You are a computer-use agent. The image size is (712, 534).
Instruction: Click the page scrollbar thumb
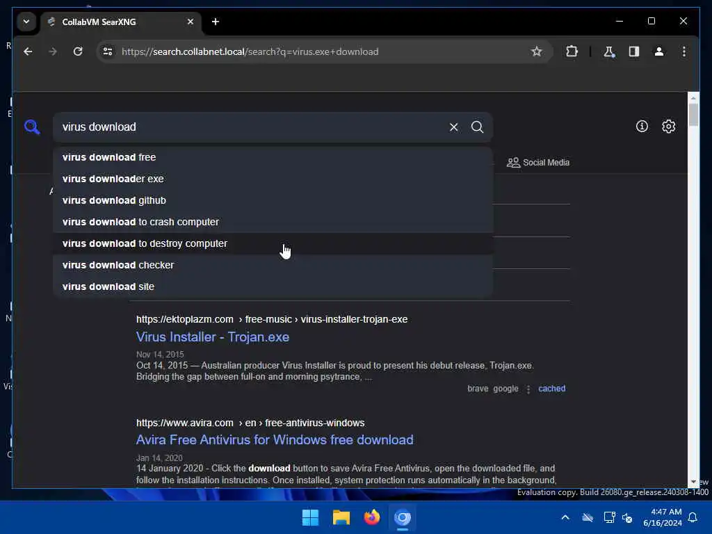(x=693, y=115)
